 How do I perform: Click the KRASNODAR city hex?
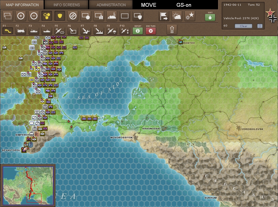click(164, 128)
